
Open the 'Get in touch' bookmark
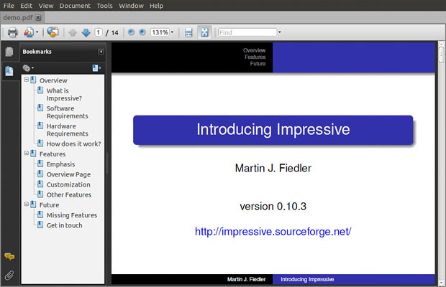pyautogui.click(x=64, y=225)
